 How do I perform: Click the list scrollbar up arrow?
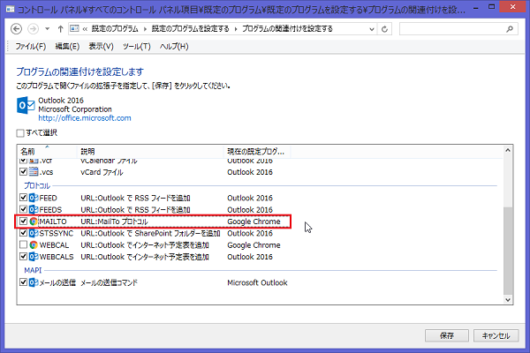[x=508, y=150]
